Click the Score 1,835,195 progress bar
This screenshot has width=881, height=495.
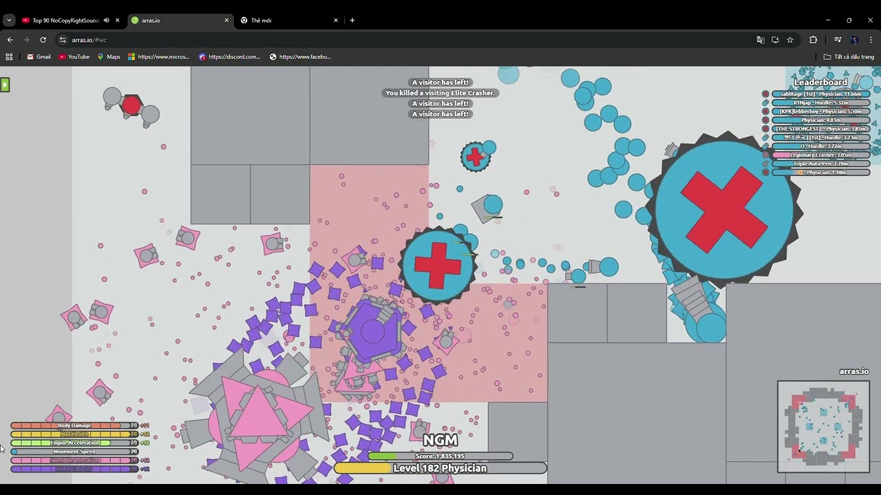pyautogui.click(x=440, y=456)
